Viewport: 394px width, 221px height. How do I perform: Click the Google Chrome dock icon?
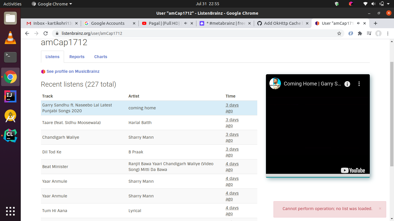click(x=10, y=77)
